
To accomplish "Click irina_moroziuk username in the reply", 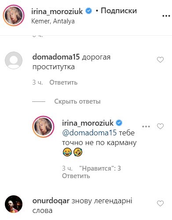I will [x=88, y=123].
